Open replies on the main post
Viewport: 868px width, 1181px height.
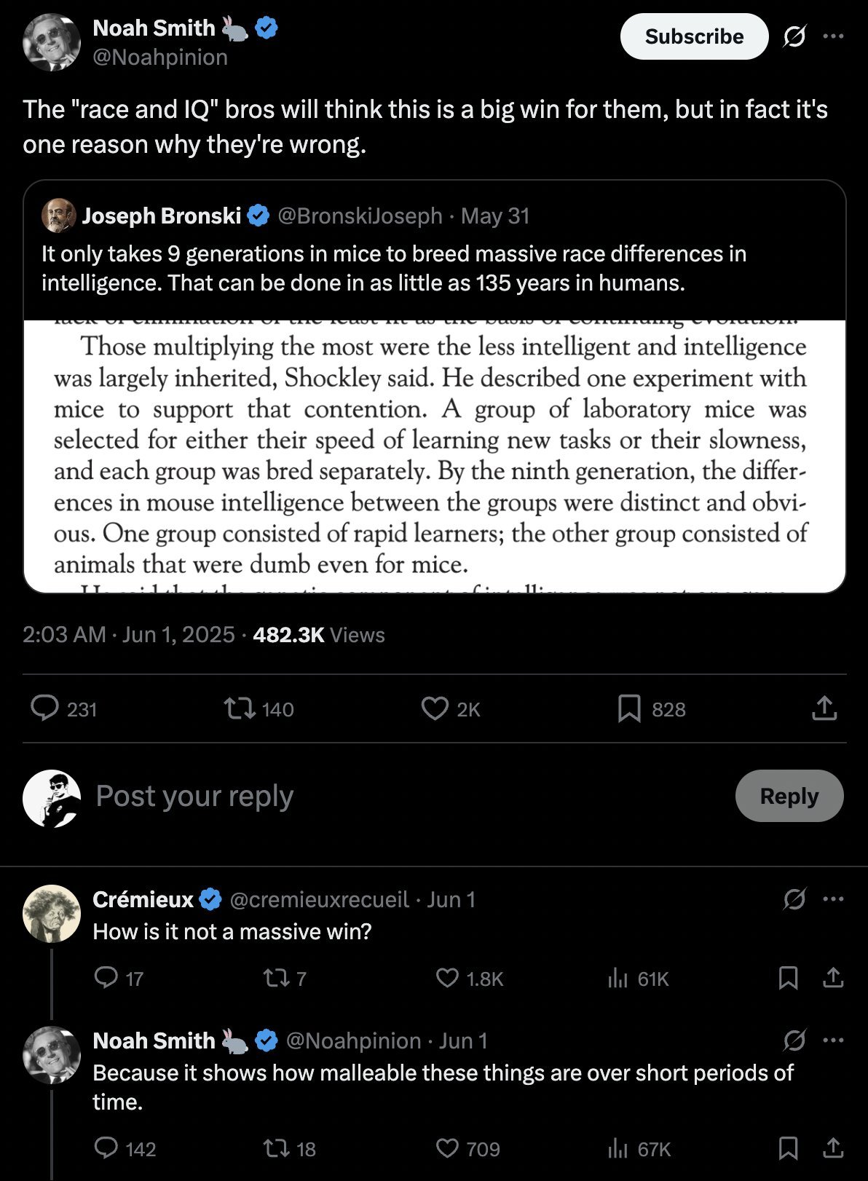click(x=45, y=708)
